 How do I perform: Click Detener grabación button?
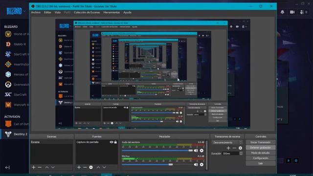click(x=261, y=148)
